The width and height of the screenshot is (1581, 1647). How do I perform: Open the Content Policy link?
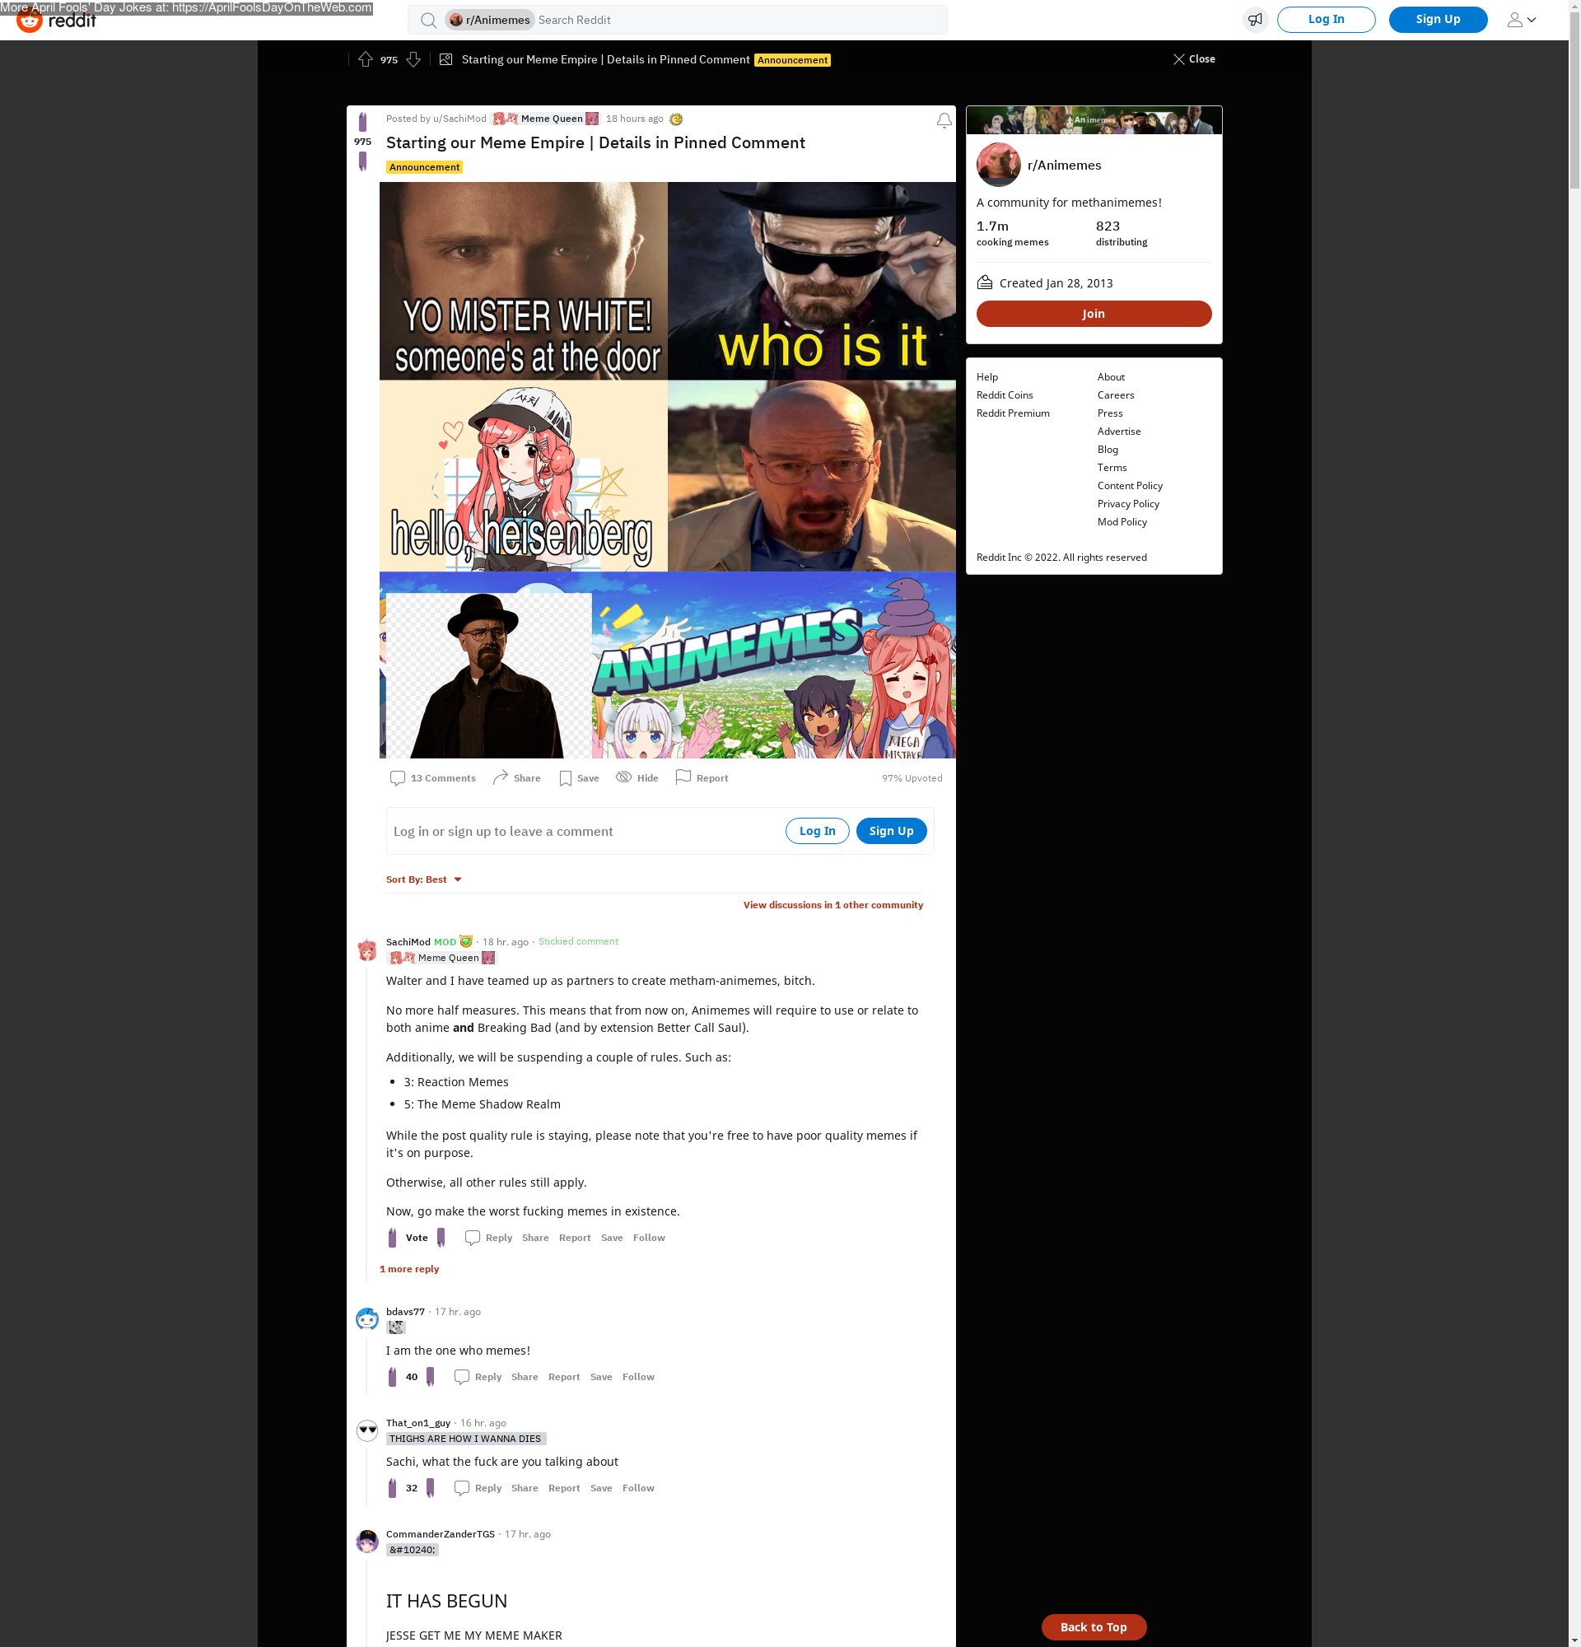[x=1129, y=486]
